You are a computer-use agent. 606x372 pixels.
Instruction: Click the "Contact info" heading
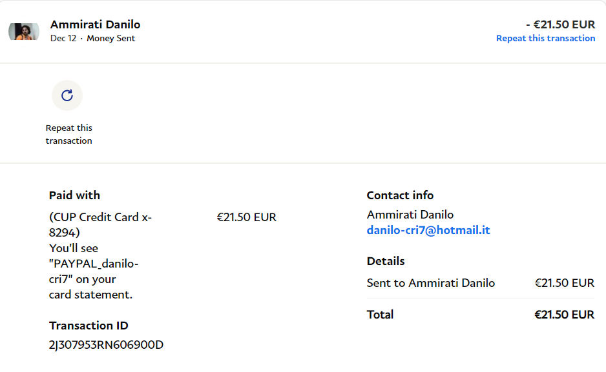[x=400, y=195]
